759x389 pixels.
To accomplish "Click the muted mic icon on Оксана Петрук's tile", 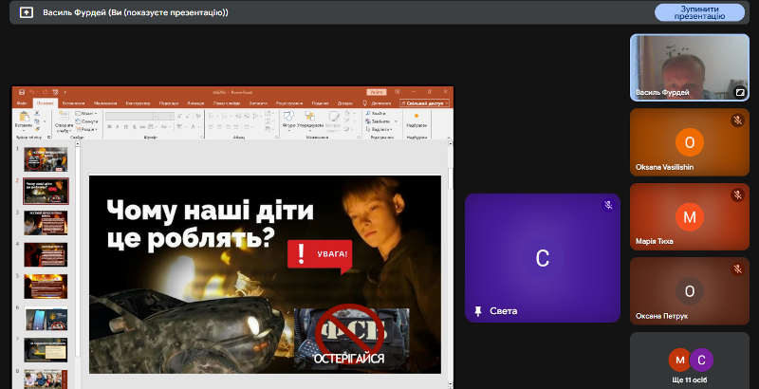I will [737, 269].
